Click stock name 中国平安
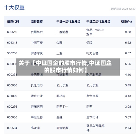Viewport: 136px width, 134px height. 37,43
